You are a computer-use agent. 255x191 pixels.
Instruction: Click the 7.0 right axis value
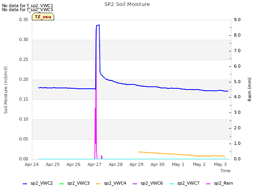(237, 51)
